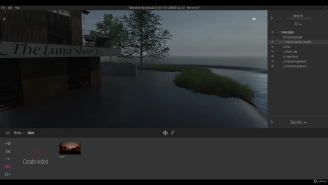Hide the Flat landscape
Screen dimensions: 328x185
pos(272,47)
